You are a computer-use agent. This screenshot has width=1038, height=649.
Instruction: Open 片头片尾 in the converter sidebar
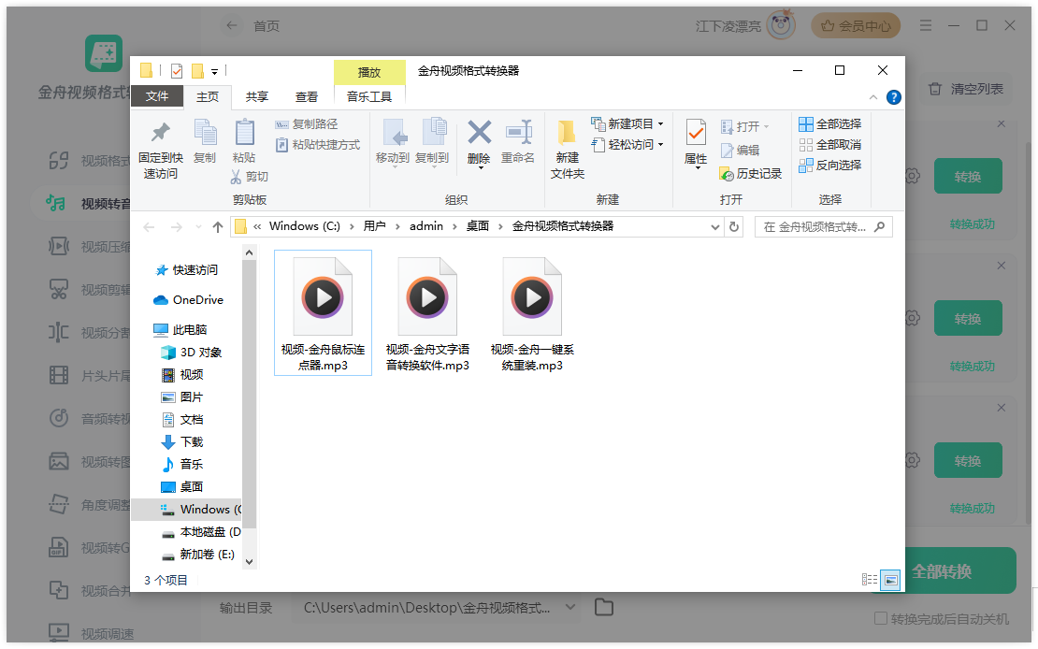click(90, 376)
